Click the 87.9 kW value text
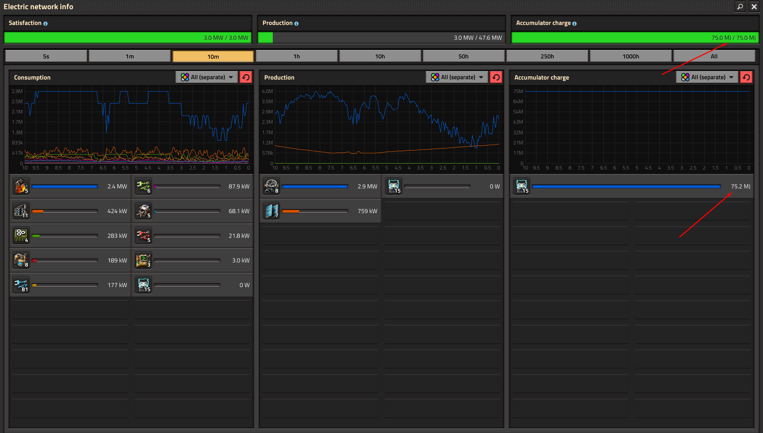This screenshot has width=763, height=433. click(x=239, y=186)
